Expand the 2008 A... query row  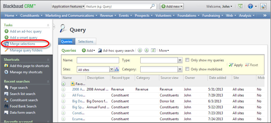tap(64, 89)
